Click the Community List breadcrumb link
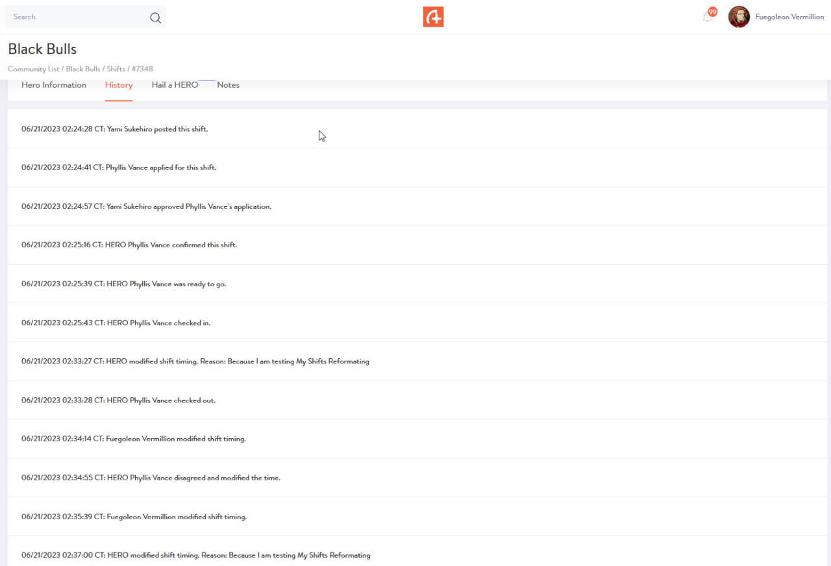 pos(33,69)
